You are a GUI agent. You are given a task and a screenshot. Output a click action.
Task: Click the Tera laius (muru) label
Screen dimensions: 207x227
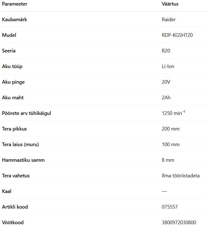pos(20,144)
